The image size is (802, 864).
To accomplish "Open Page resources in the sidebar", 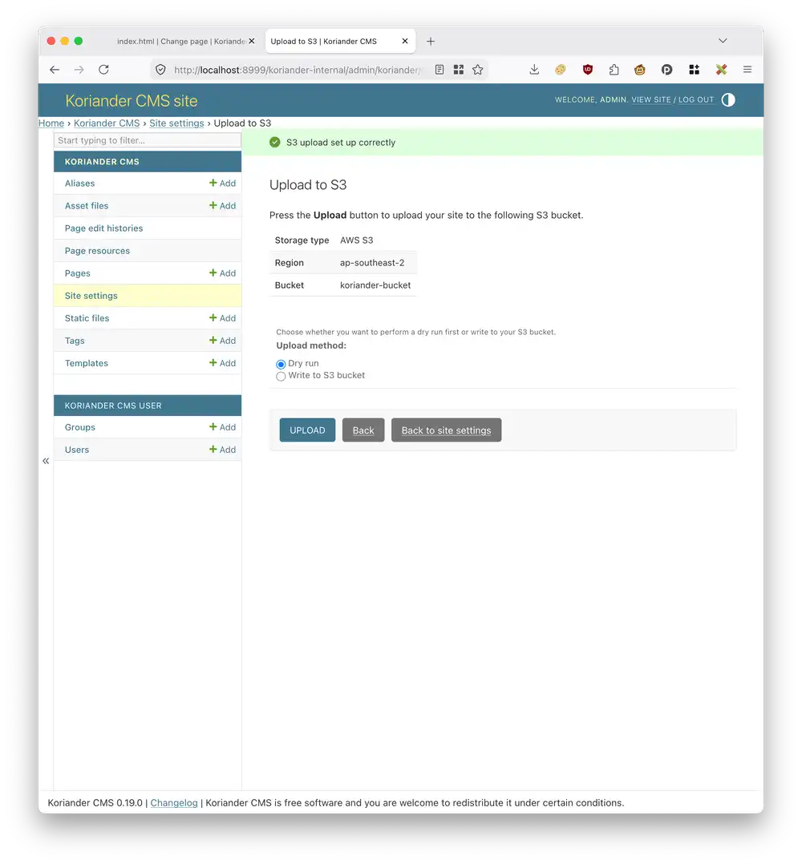I will click(98, 252).
